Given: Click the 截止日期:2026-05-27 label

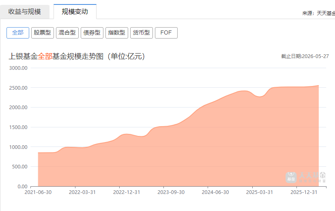Looking at the screenshot, I should pyautogui.click(x=305, y=56).
